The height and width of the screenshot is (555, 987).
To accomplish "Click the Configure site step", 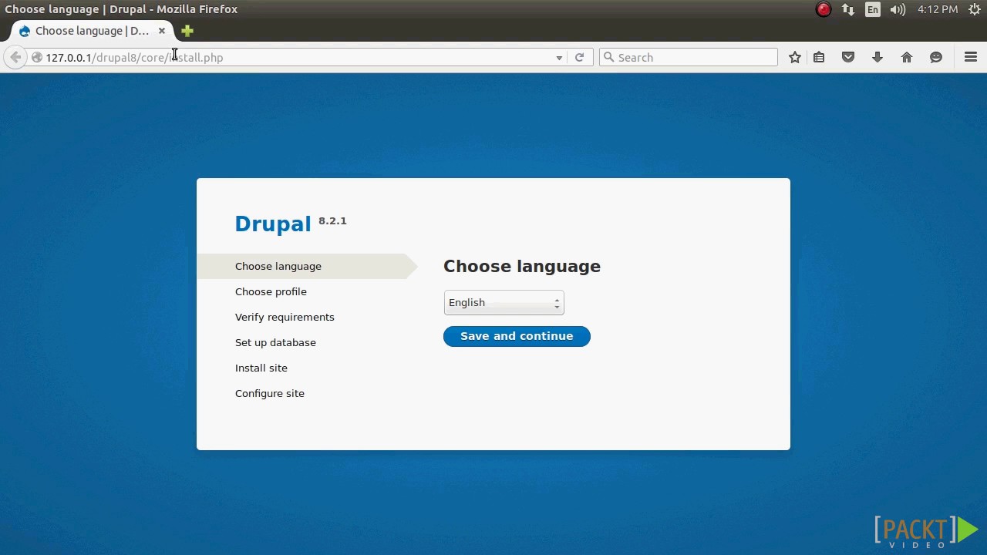I will pos(270,393).
